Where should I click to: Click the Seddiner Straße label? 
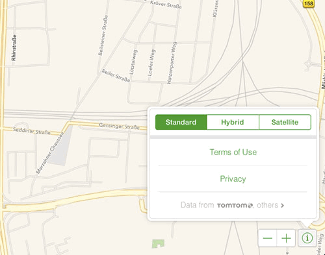coord(32,131)
